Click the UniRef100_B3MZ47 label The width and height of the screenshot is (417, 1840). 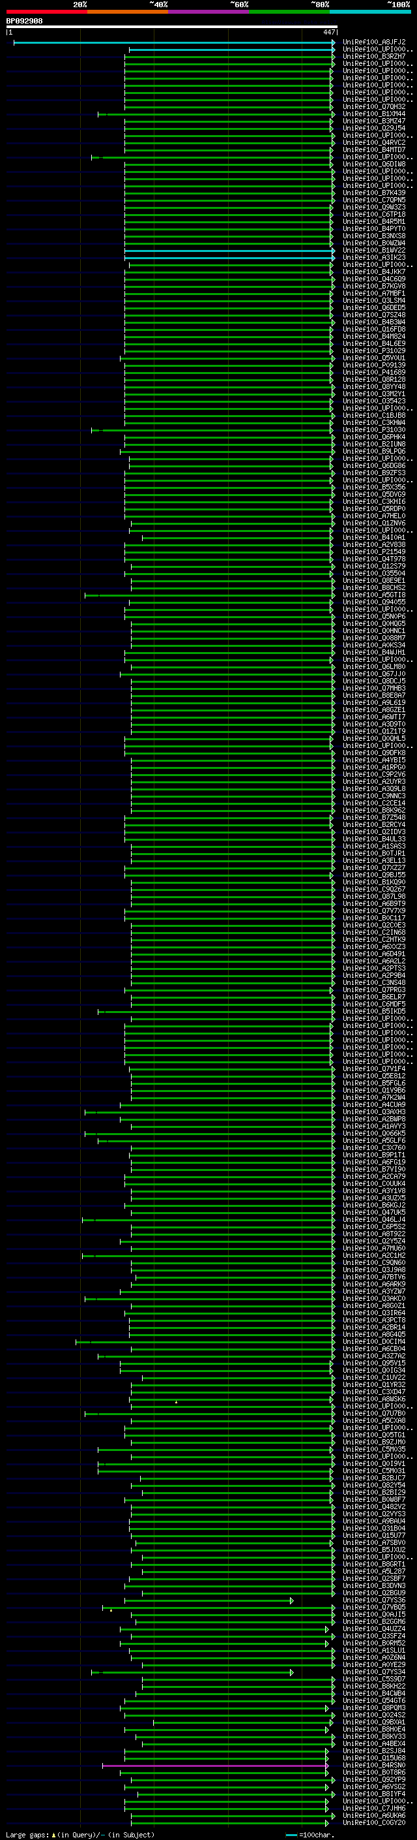click(x=374, y=121)
